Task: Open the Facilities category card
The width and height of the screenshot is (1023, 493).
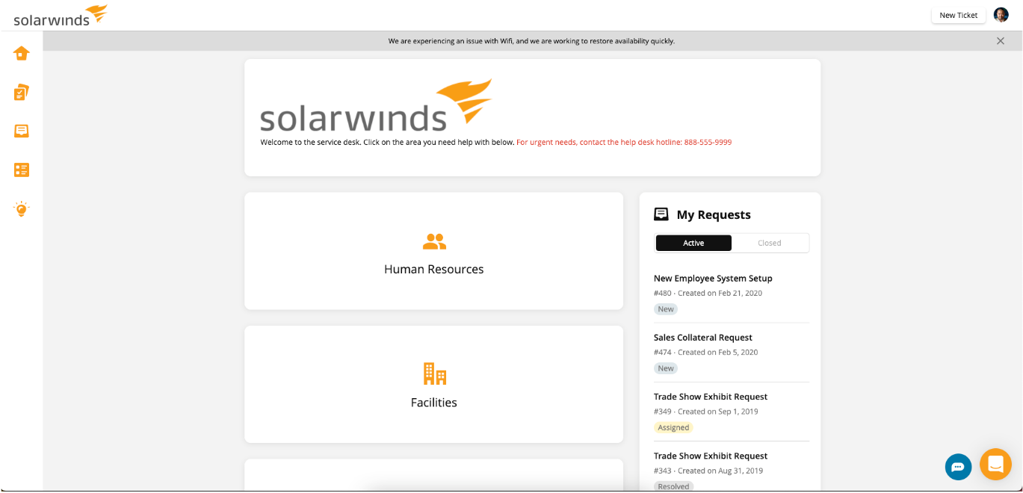Action: 433,385
